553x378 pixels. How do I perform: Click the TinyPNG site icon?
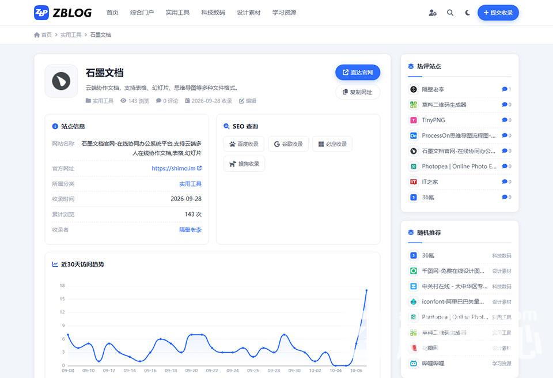pos(414,120)
